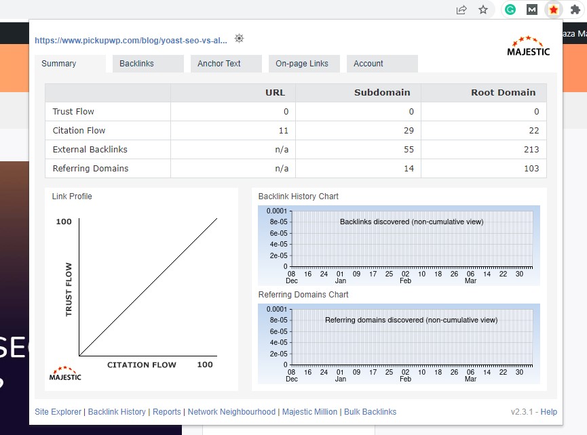Click the small Majestic logo under Link Profile
Viewport: 587px width, 435px height.
(x=65, y=373)
